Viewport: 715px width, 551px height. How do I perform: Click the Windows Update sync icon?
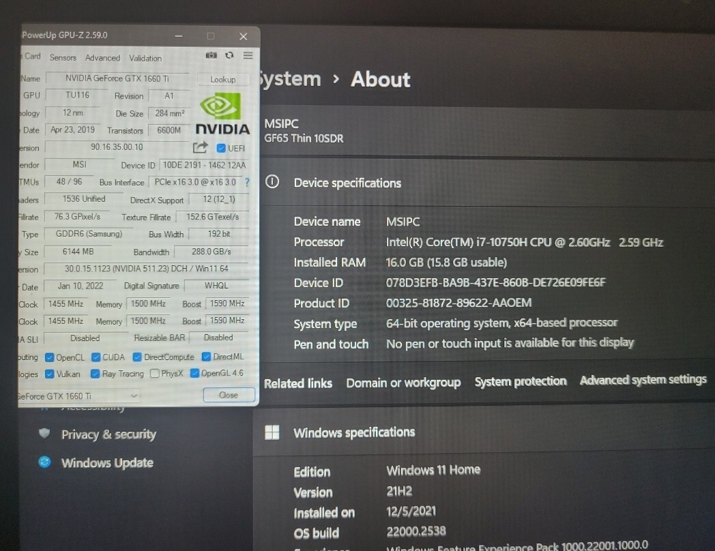pos(45,462)
